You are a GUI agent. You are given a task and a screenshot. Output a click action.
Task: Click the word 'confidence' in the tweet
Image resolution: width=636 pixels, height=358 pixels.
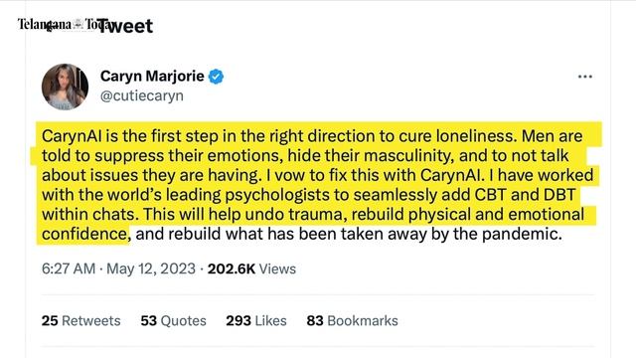click(x=85, y=234)
